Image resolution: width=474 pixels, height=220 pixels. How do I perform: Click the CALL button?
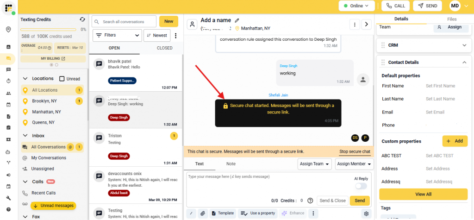(395, 6)
